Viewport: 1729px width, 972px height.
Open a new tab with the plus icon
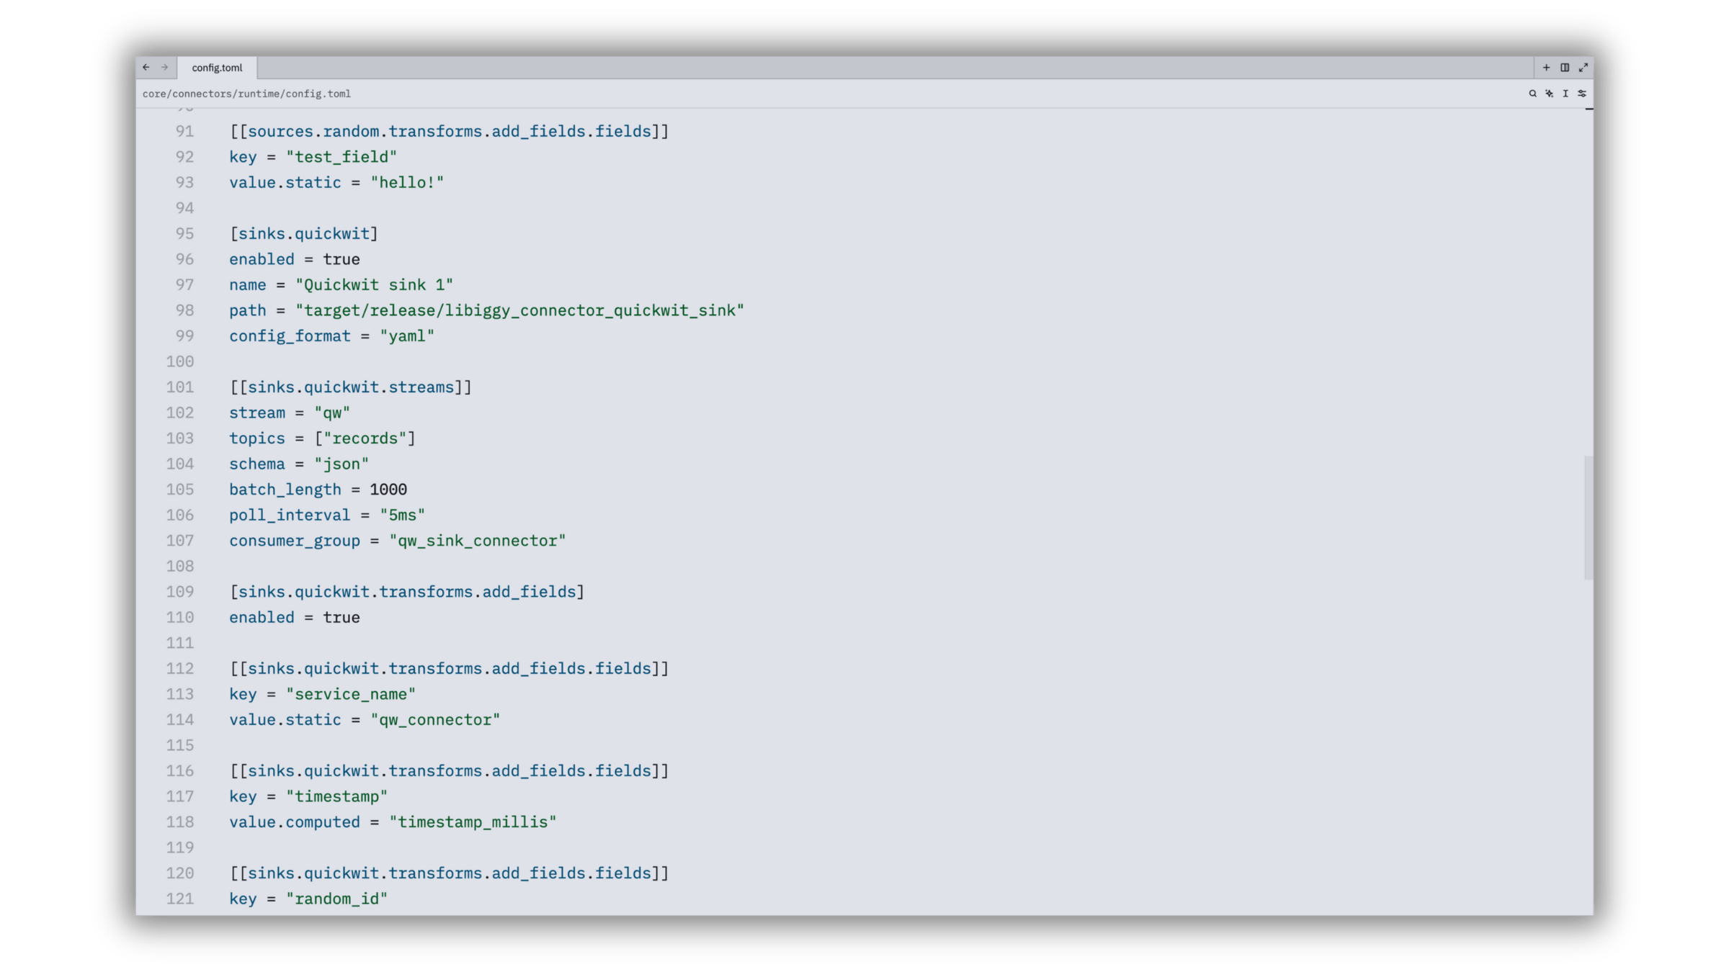point(1546,68)
